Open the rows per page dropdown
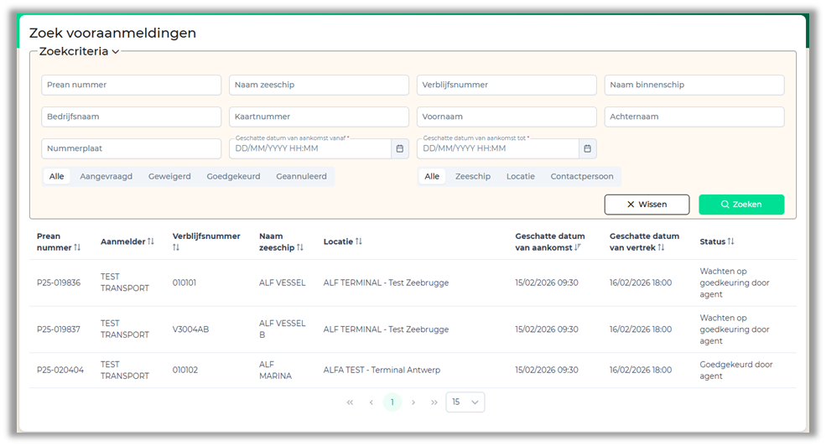The height and width of the screenshot is (446, 826). point(465,402)
